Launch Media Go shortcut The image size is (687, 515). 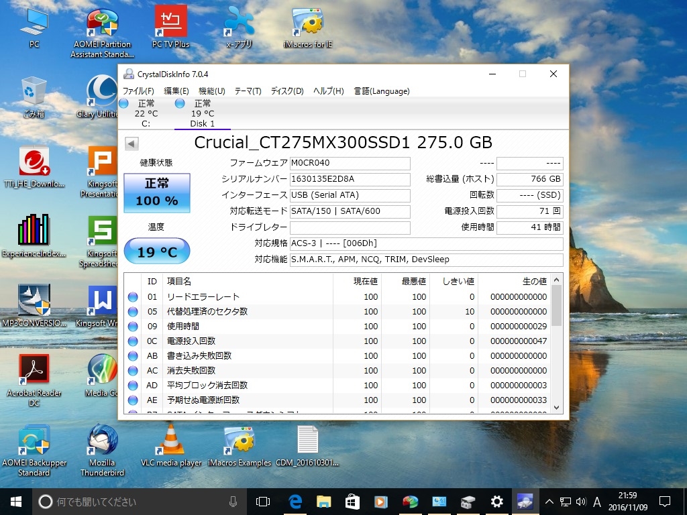(x=101, y=376)
